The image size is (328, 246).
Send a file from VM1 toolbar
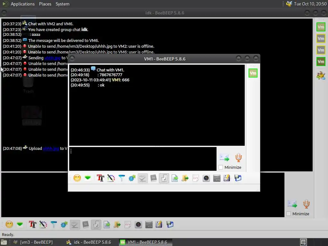point(175,178)
